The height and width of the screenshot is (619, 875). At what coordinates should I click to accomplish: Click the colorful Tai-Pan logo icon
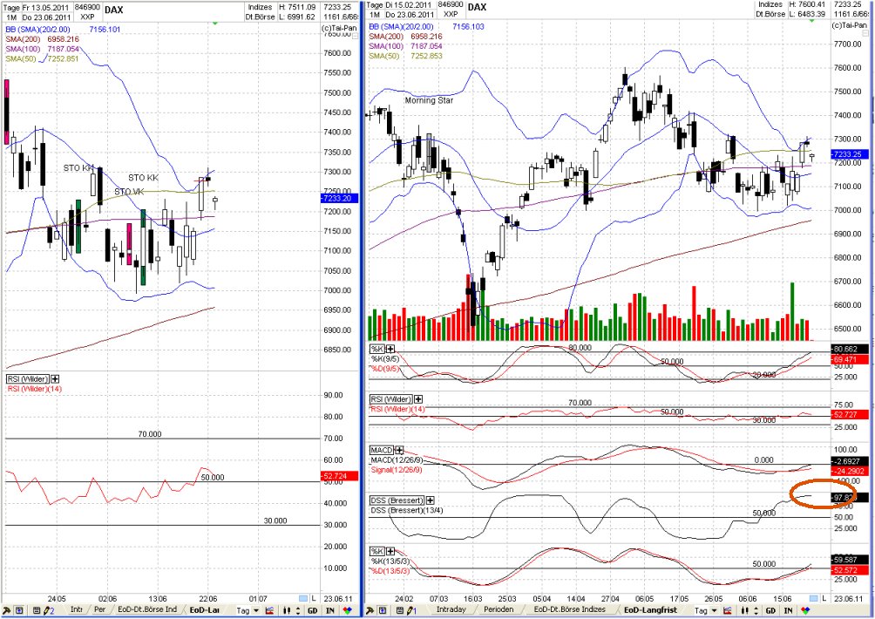(804, 610)
